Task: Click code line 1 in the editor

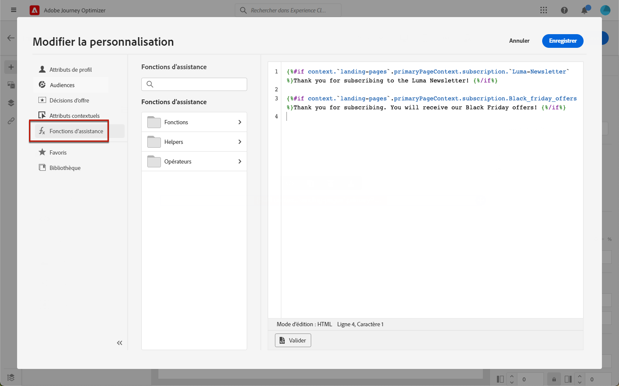Action: pyautogui.click(x=428, y=76)
